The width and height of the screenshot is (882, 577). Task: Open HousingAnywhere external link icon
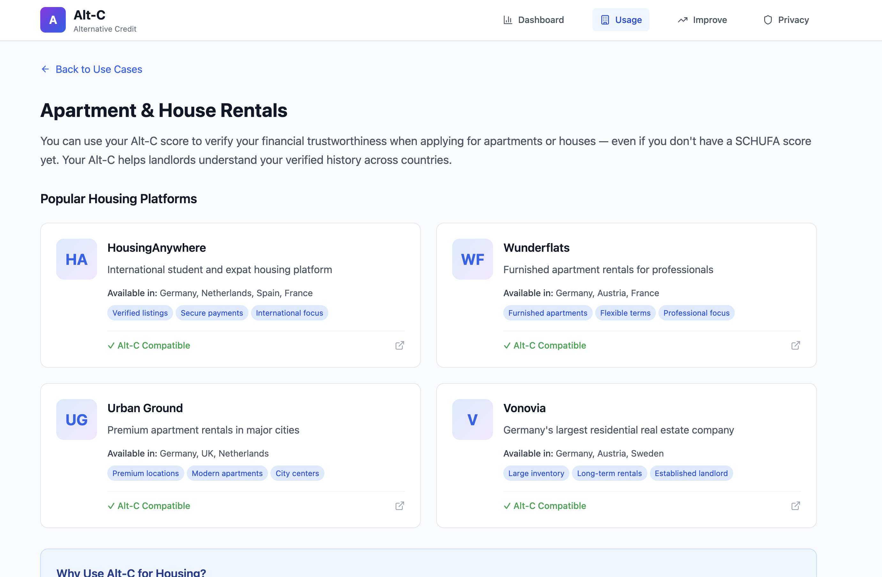tap(399, 345)
